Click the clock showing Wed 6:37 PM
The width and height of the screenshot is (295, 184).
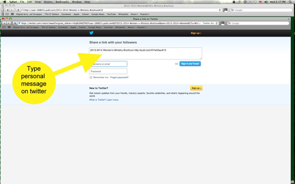[x=278, y=2]
